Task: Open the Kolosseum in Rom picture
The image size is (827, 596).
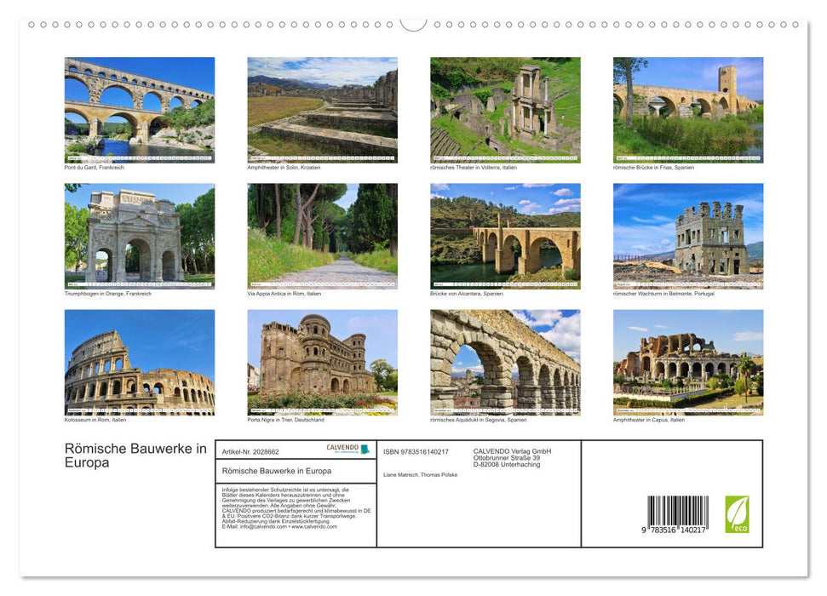Action: (x=140, y=362)
